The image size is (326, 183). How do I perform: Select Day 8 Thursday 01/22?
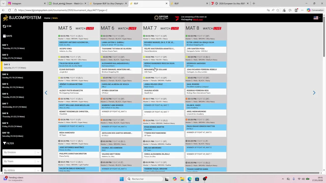coord(22,115)
